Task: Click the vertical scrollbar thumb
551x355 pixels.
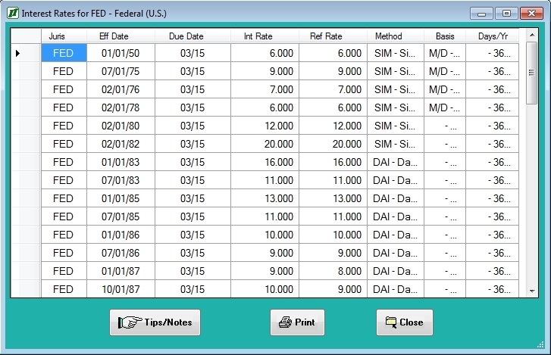Action: tap(532, 73)
